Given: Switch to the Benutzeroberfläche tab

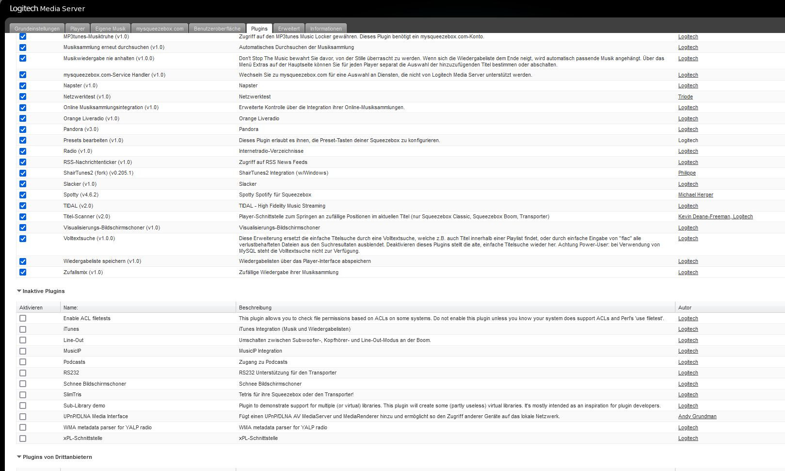Looking at the screenshot, I should (217, 29).
